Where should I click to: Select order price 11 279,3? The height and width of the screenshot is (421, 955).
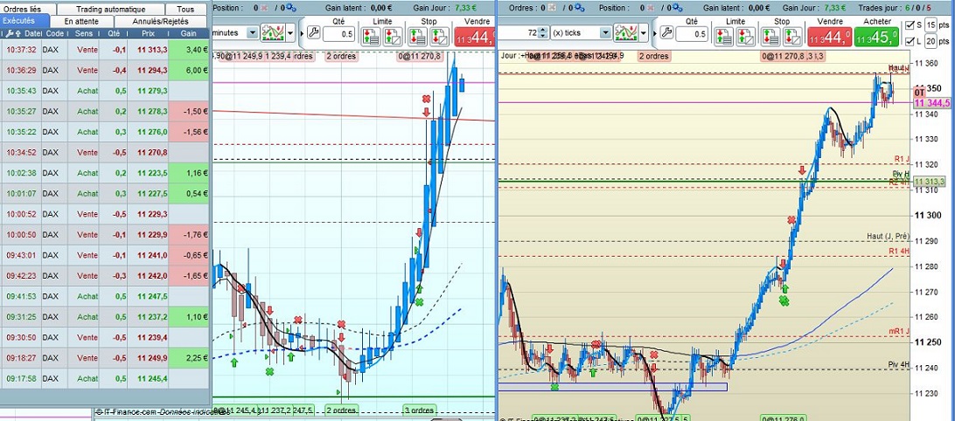(152, 91)
